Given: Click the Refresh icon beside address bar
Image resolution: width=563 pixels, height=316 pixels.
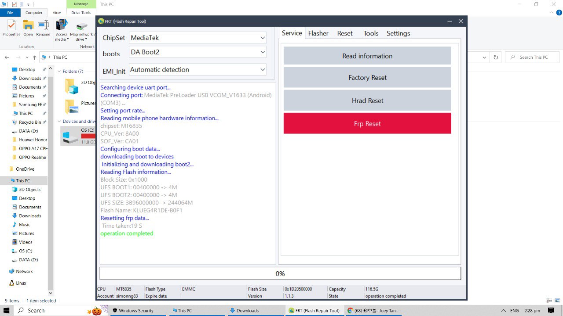Looking at the screenshot, I should pyautogui.click(x=496, y=57).
